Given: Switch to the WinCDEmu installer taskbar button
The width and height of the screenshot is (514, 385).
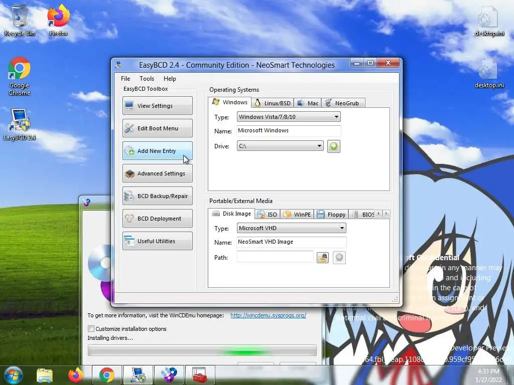Looking at the screenshot, I should click(x=169, y=375).
